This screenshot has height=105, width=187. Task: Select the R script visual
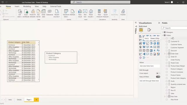pos(155,50)
